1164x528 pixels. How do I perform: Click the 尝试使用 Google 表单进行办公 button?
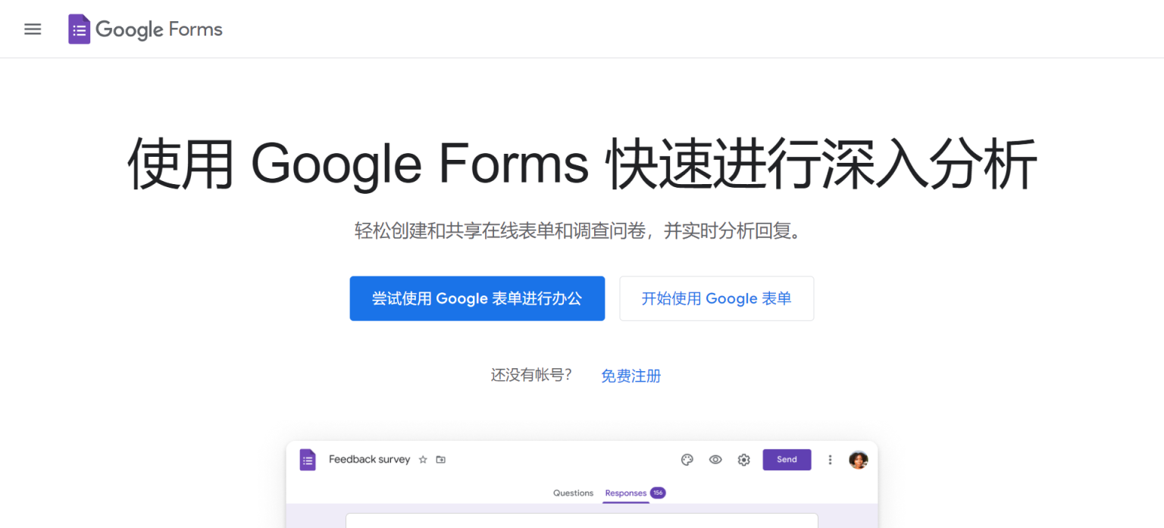click(x=477, y=298)
